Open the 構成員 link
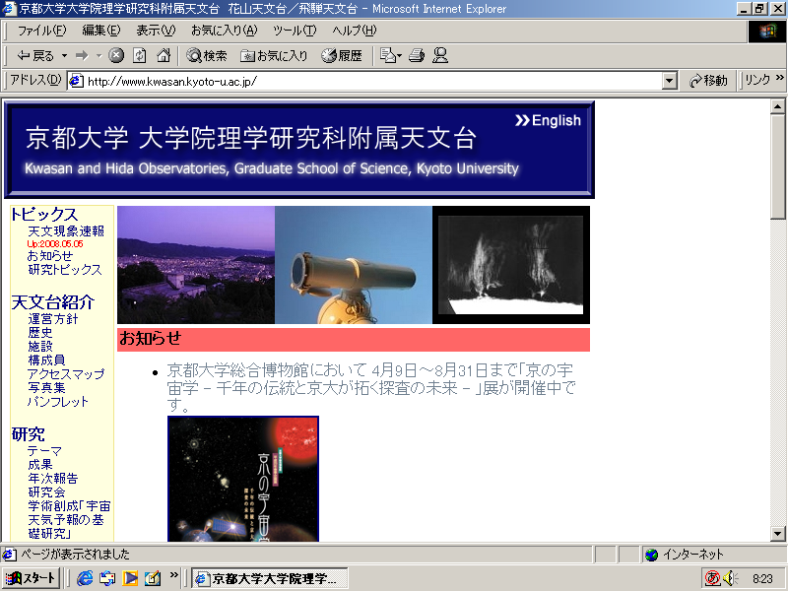788x591 pixels. tap(46, 360)
